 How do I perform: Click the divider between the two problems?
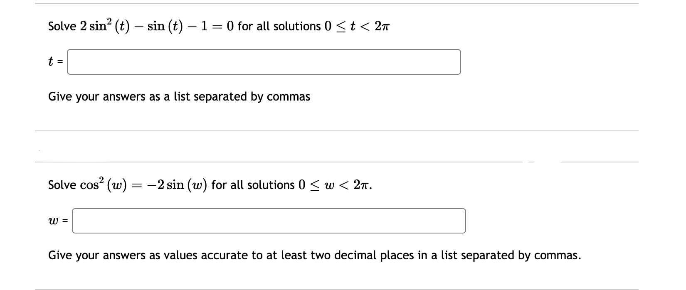click(333, 130)
